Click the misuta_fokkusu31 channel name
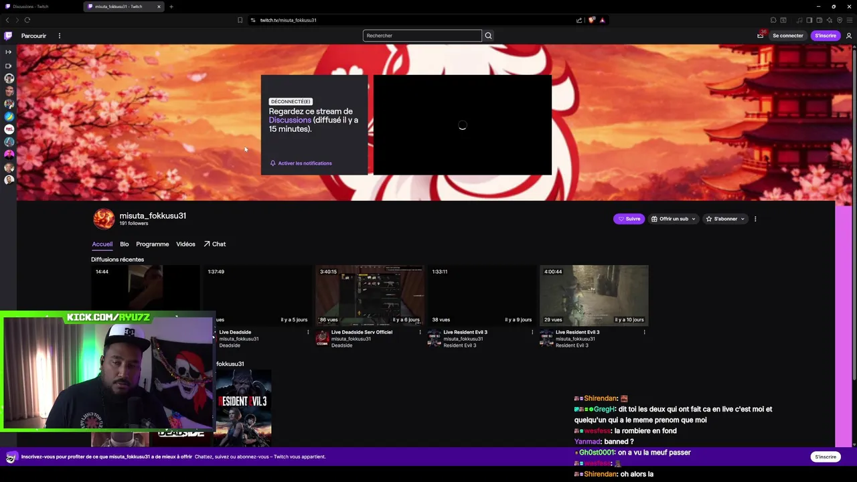This screenshot has height=482, width=857. [x=153, y=216]
